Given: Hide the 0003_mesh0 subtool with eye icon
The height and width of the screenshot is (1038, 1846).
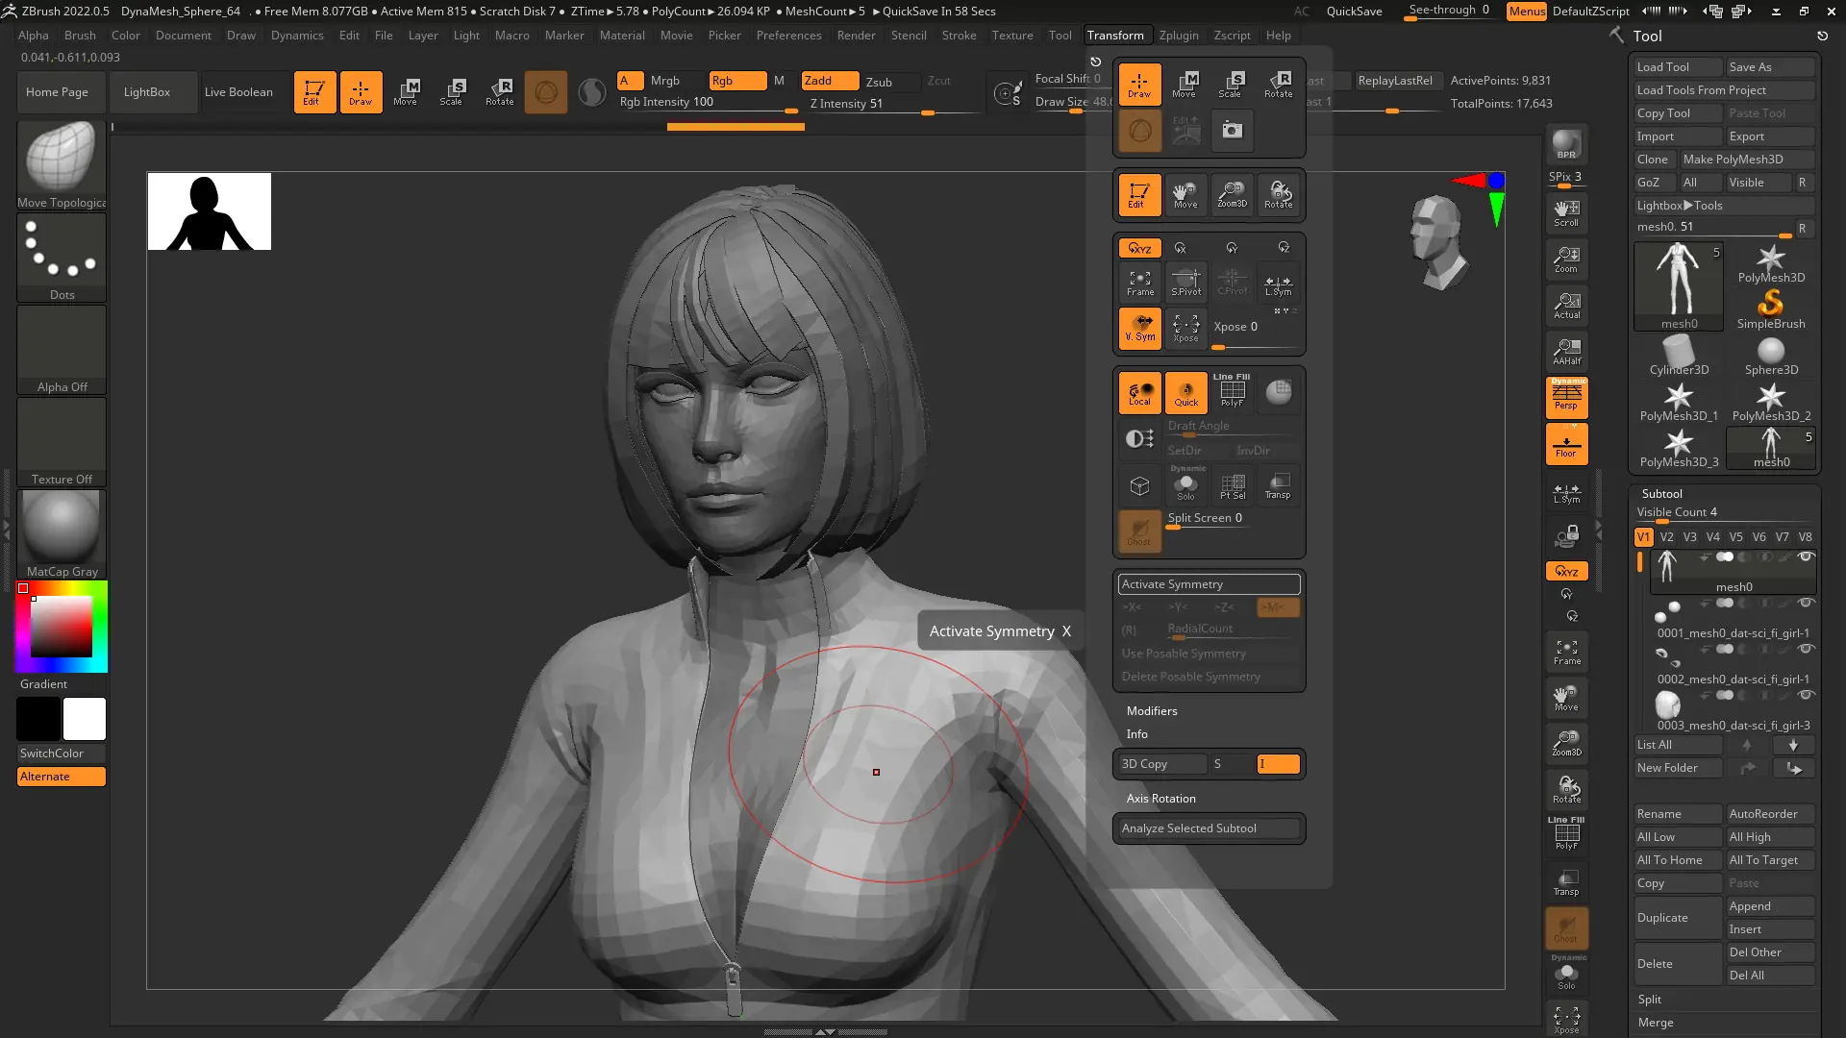Looking at the screenshot, I should pos(1806,695).
